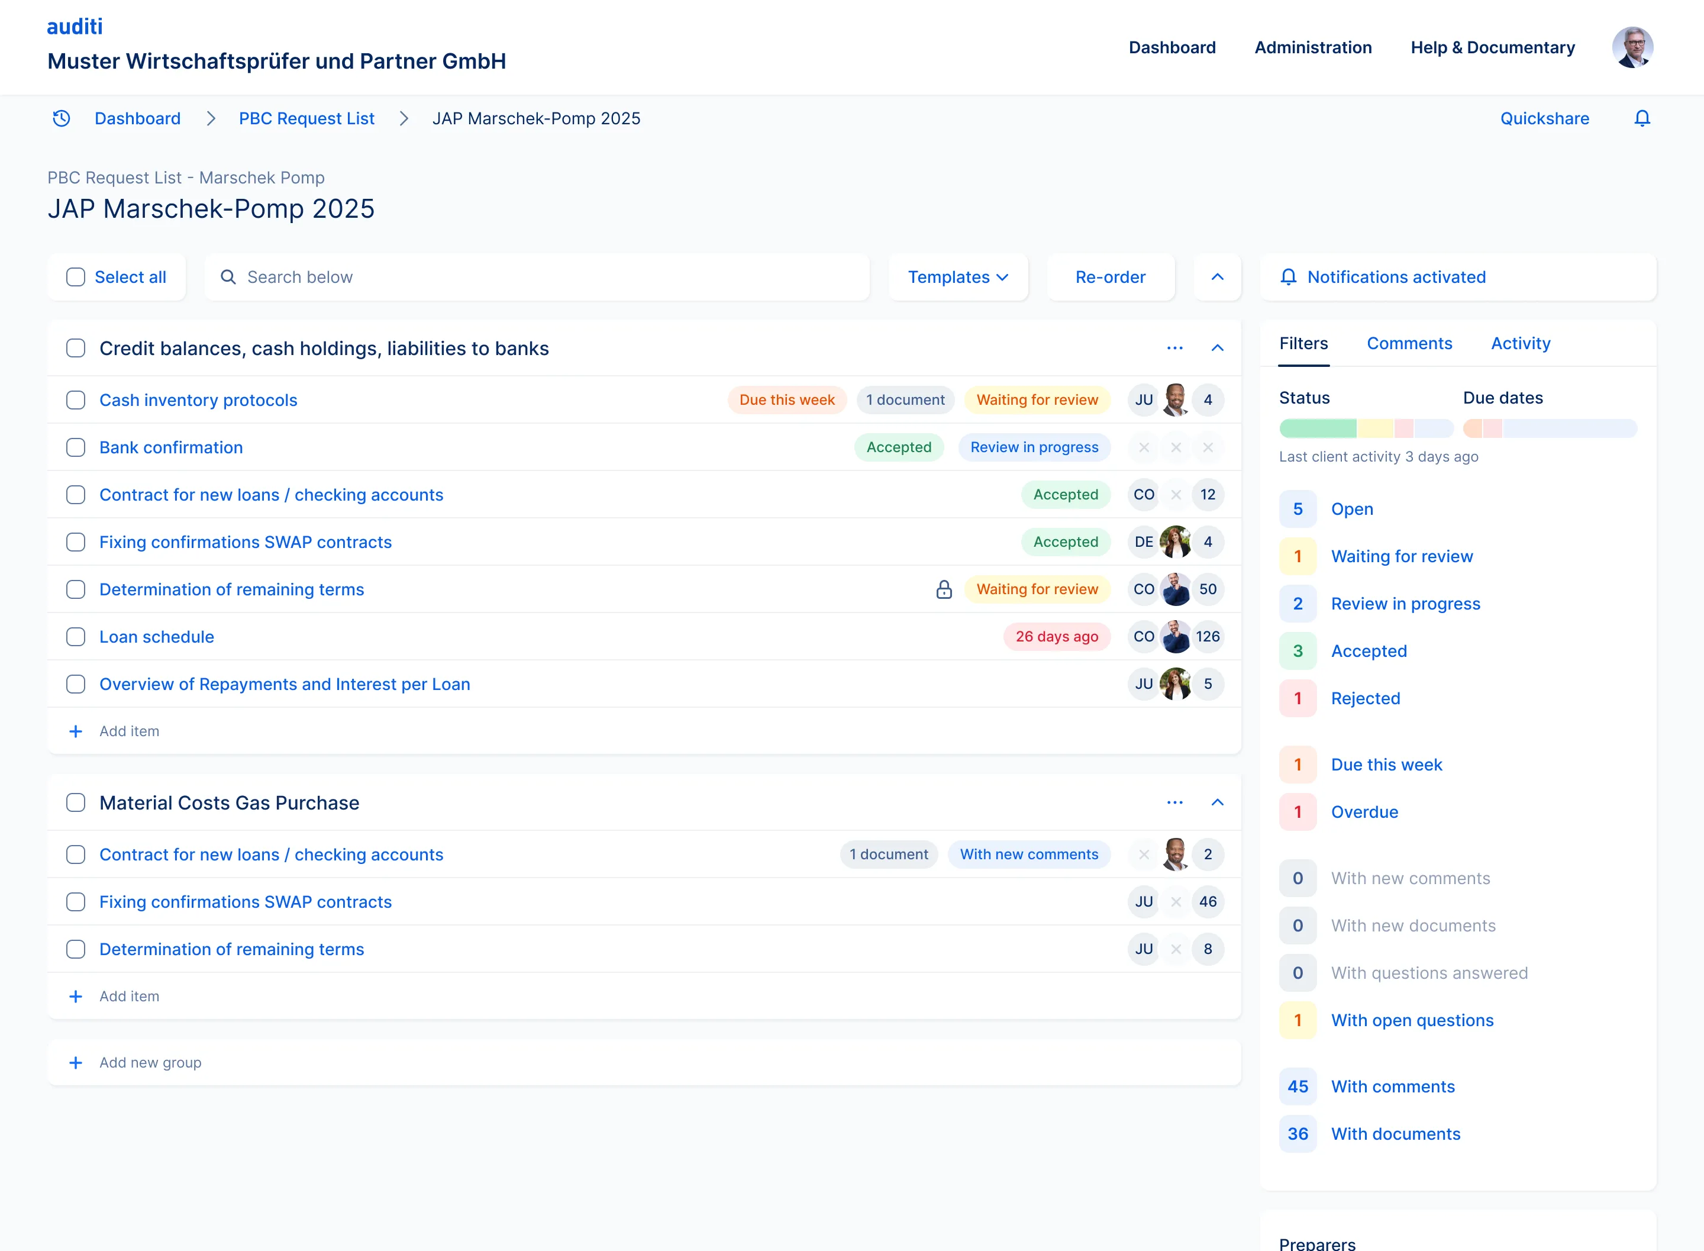
Task: Tick checkbox for Loan schedule
Action: tap(76, 637)
